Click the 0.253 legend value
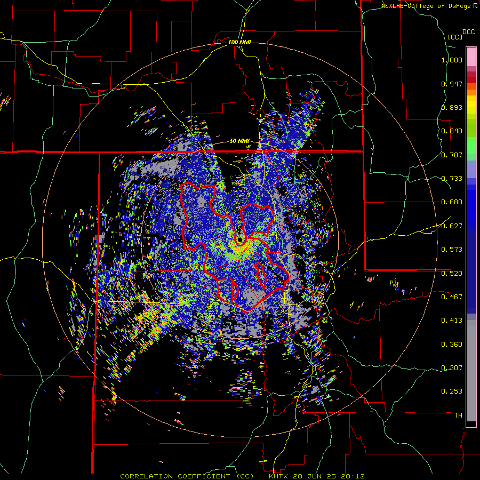 [452, 391]
